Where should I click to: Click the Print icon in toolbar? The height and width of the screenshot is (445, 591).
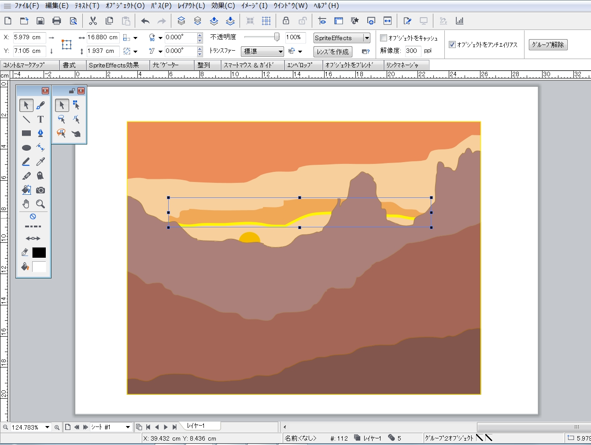[x=56, y=21]
